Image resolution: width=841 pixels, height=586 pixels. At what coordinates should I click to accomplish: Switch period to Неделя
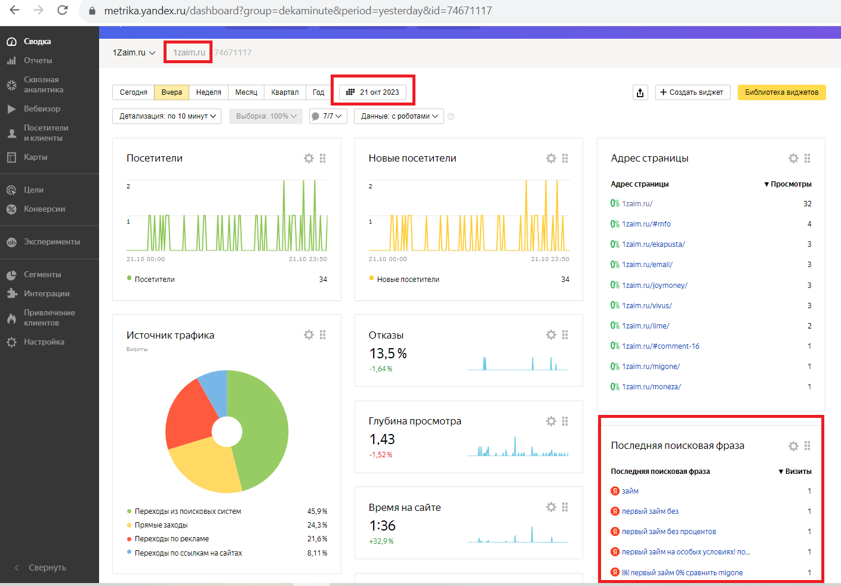(208, 92)
